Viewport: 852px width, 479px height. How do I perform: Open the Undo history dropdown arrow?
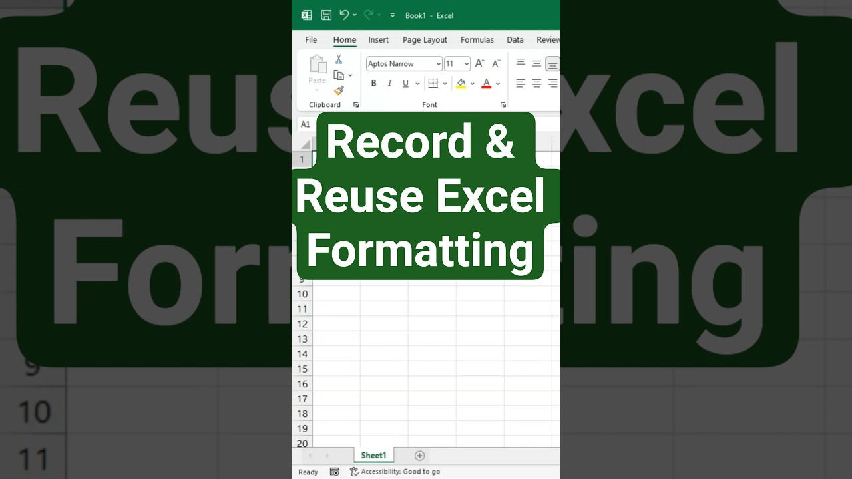pos(355,15)
